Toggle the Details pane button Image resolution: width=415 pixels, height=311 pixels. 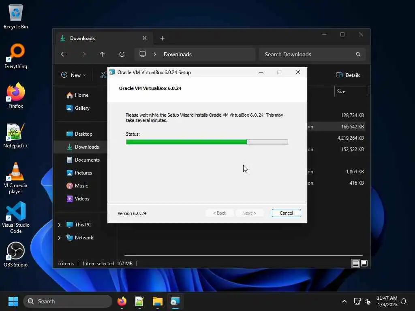pos(348,75)
